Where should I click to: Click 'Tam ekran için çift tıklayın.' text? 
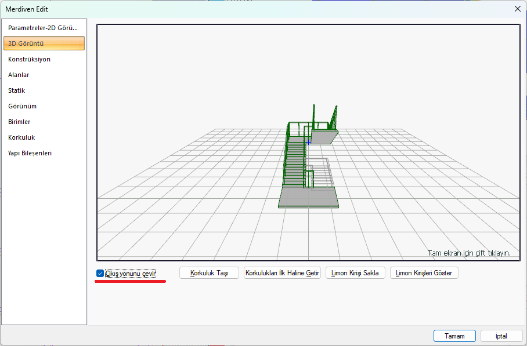pos(469,253)
